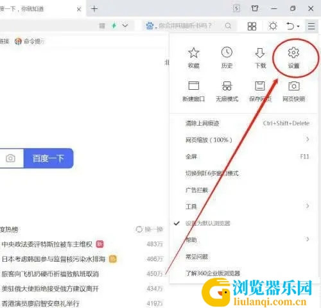Toggle the night mode sun icon
Image resolution: width=321 pixels, height=308 pixels.
click(273, 26)
